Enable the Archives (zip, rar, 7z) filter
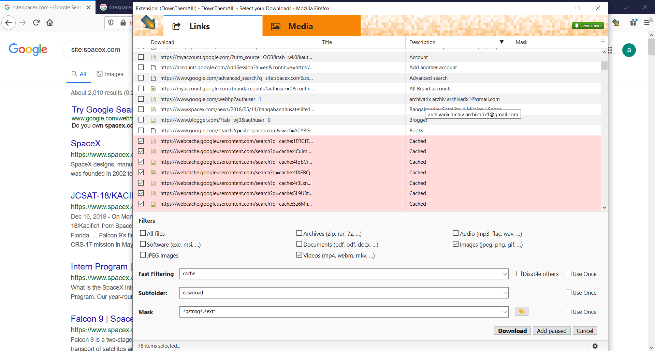 299,233
